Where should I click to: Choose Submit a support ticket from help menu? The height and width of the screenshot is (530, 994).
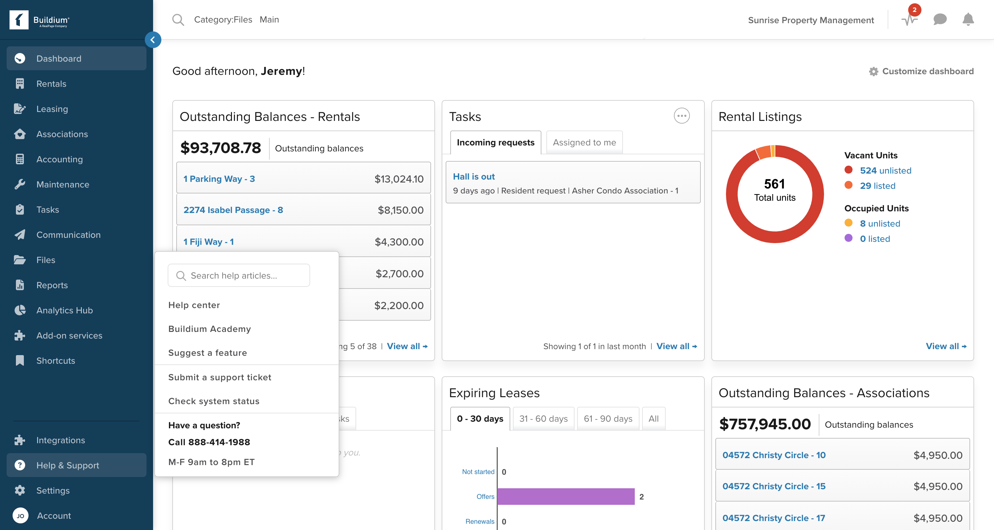point(220,377)
